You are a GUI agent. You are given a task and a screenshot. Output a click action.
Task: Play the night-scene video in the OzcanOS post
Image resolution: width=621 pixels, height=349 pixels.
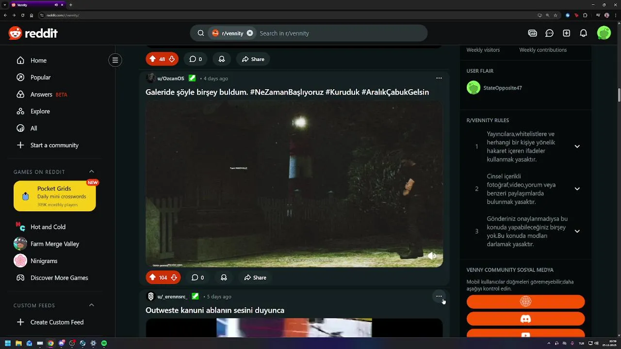click(294, 184)
